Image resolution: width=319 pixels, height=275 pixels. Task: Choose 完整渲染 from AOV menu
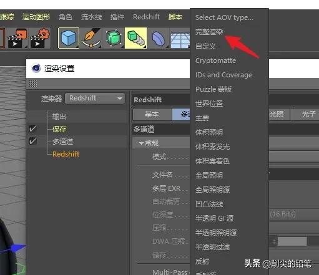(209, 32)
